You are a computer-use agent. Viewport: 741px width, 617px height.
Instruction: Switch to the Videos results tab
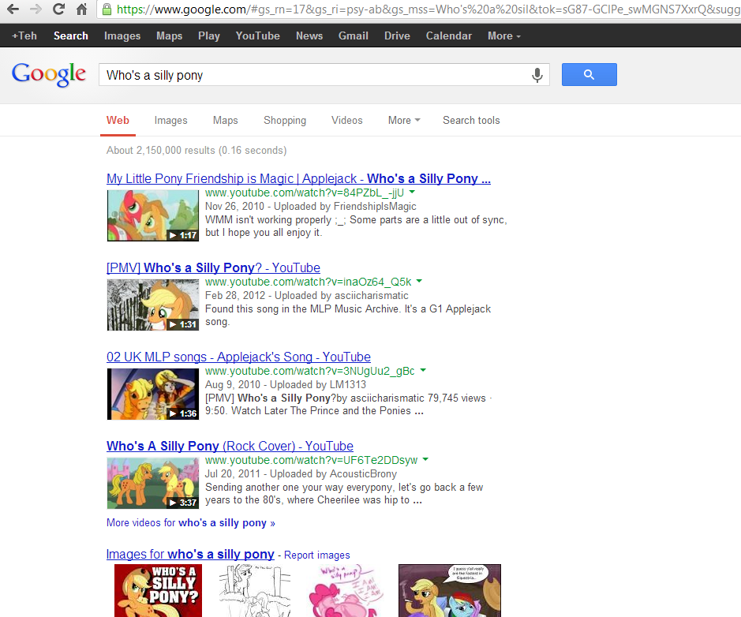pos(347,121)
